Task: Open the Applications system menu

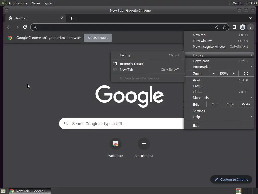Action: [18, 3]
